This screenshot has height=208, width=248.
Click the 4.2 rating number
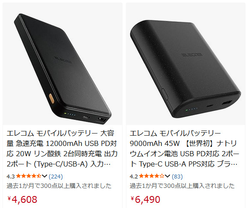(x=134, y=176)
